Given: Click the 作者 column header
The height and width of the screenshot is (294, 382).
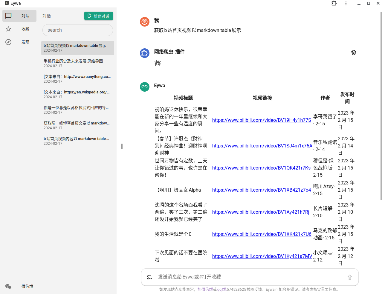Looking at the screenshot, I should [x=325, y=98].
